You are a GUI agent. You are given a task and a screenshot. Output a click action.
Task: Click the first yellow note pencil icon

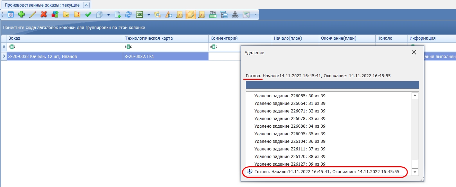180,14
